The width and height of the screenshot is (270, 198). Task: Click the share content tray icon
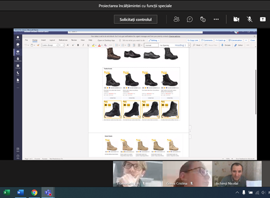(263, 19)
